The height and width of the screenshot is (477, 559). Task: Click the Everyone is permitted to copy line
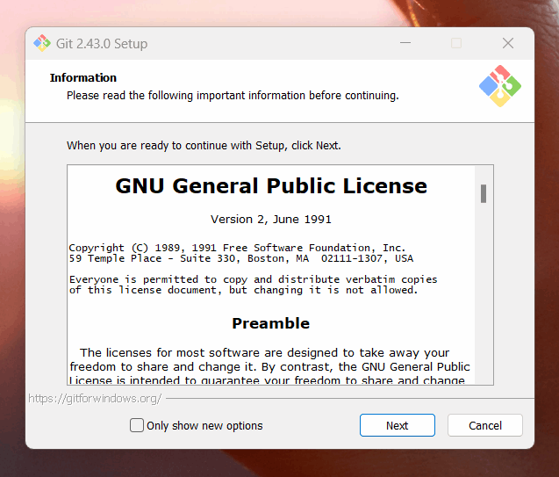tap(253, 279)
